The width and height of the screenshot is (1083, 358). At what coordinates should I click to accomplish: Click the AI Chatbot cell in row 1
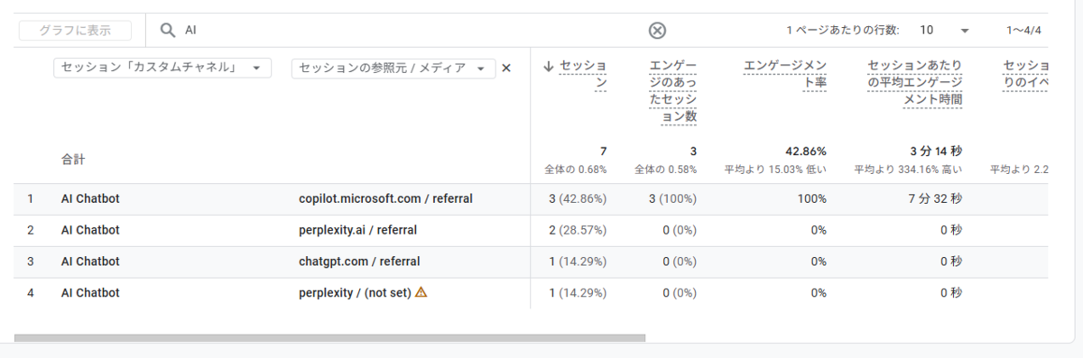coord(90,198)
